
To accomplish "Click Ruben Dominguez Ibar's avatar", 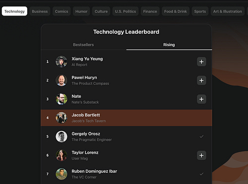I will (62, 174).
